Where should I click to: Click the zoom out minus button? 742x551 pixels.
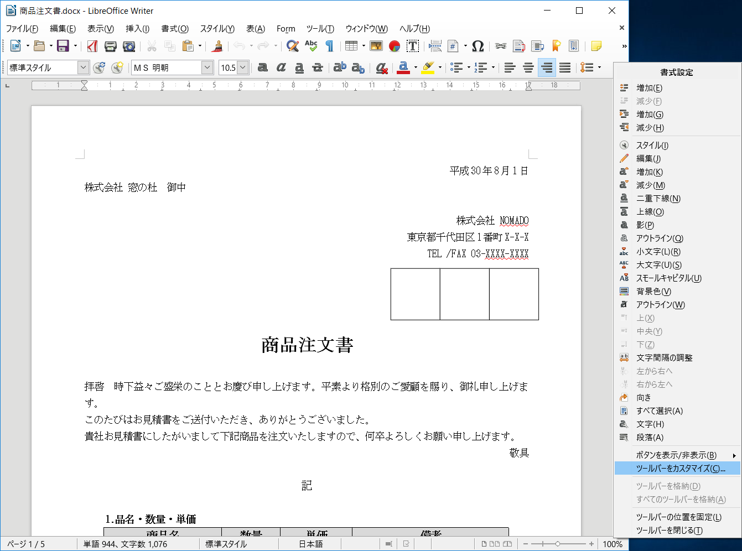(x=526, y=544)
